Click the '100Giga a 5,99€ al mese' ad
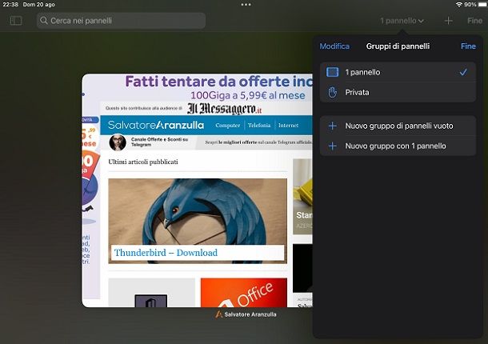Image resolution: width=488 pixels, height=344 pixels. [x=248, y=95]
